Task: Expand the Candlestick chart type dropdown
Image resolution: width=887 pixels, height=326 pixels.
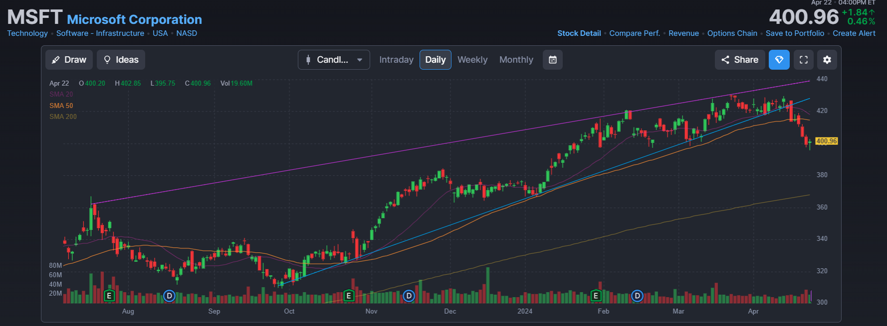Action: [334, 60]
